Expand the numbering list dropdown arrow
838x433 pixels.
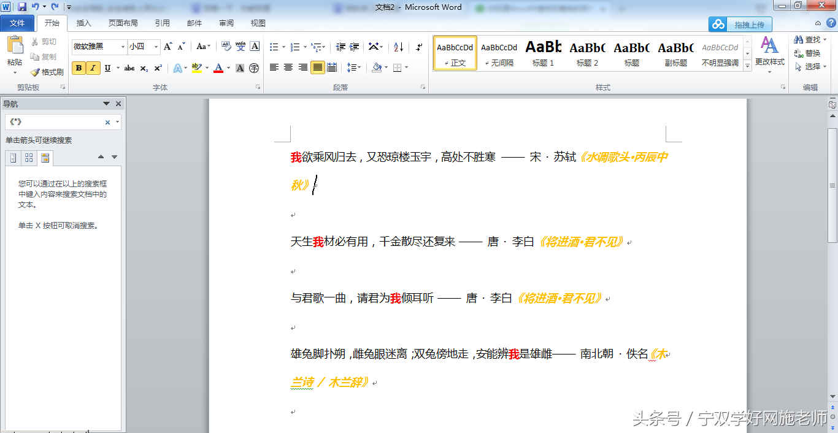coord(304,47)
